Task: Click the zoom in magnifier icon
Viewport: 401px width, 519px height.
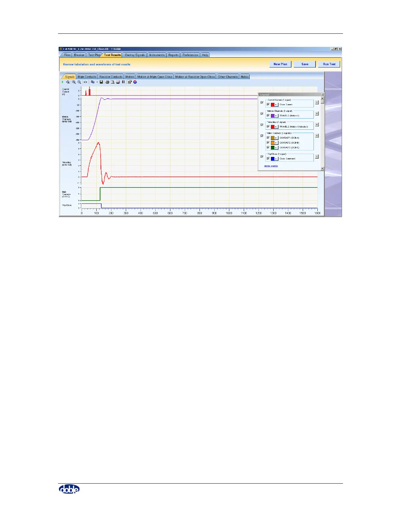Action: pyautogui.click(x=74, y=82)
